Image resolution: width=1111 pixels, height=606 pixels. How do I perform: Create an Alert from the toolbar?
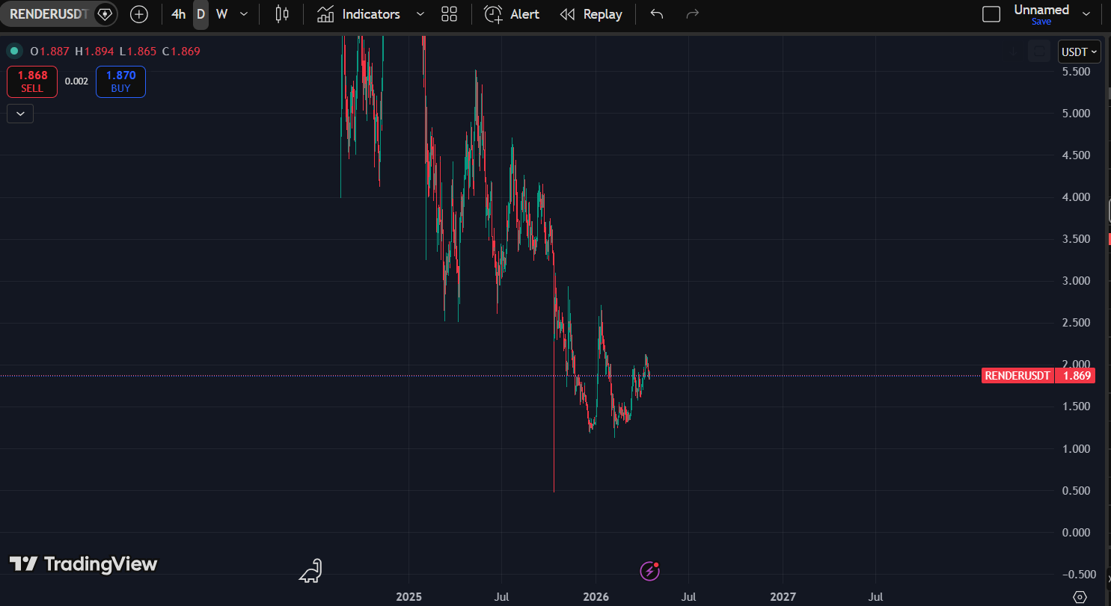(512, 14)
